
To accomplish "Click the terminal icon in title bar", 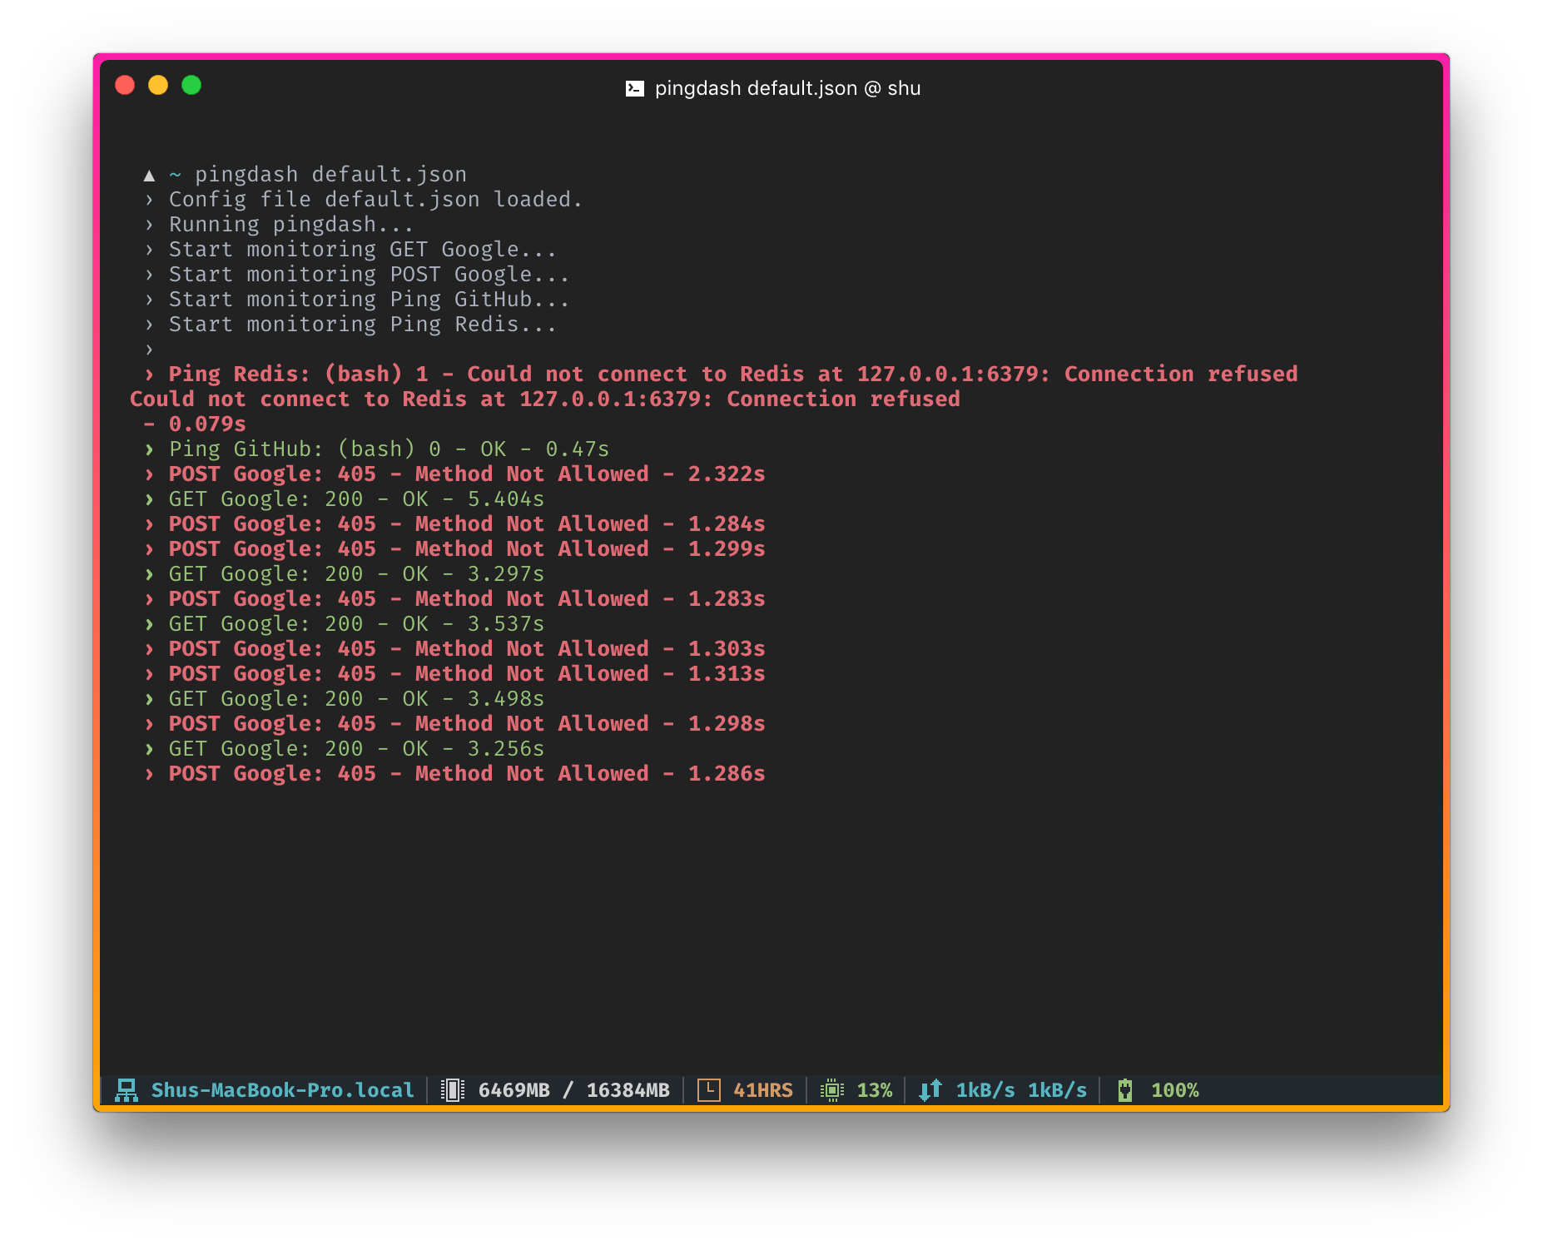I will 634,88.
